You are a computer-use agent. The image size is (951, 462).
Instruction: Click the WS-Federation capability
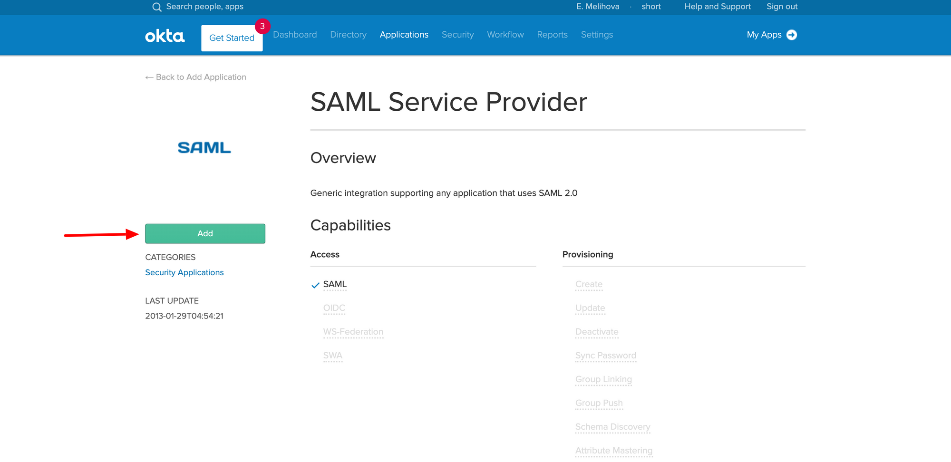coord(353,332)
